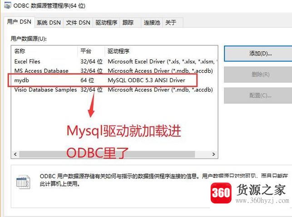This screenshot has width=292, height=217.
Task: Select the MS Access Database row
Action: point(114,71)
